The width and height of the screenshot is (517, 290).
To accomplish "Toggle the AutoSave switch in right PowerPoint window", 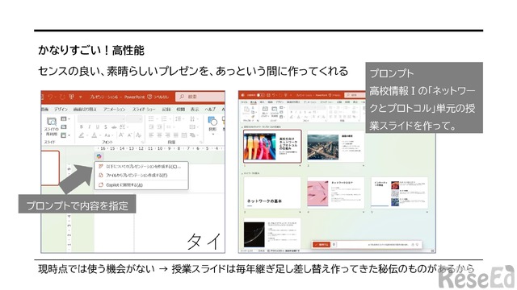I will tap(260, 95).
